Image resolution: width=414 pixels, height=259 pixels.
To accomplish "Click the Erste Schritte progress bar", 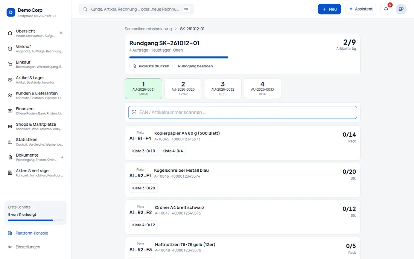I will (x=35, y=220).
